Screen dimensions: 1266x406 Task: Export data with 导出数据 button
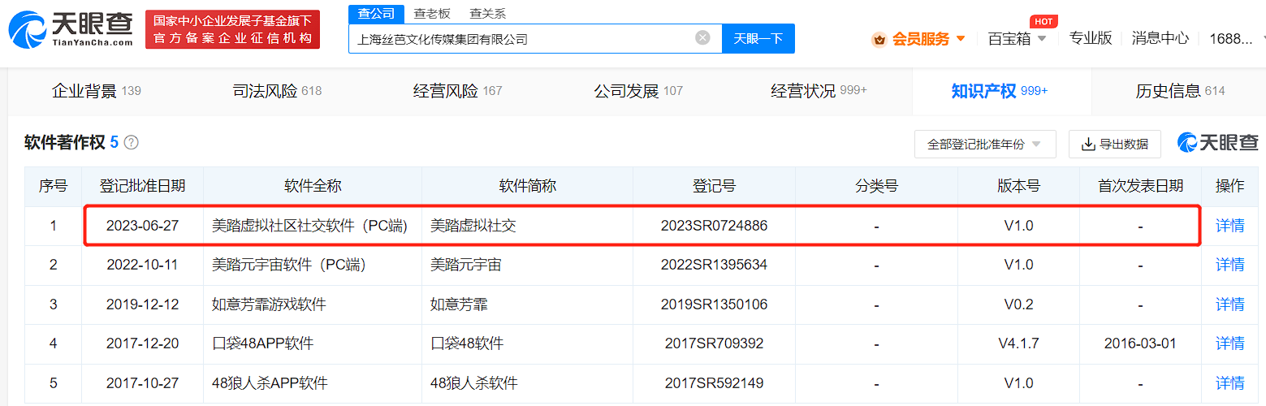(x=1114, y=144)
